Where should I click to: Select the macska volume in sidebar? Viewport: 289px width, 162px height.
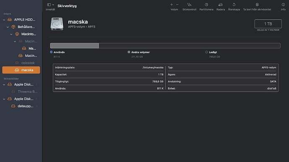coord(21,70)
